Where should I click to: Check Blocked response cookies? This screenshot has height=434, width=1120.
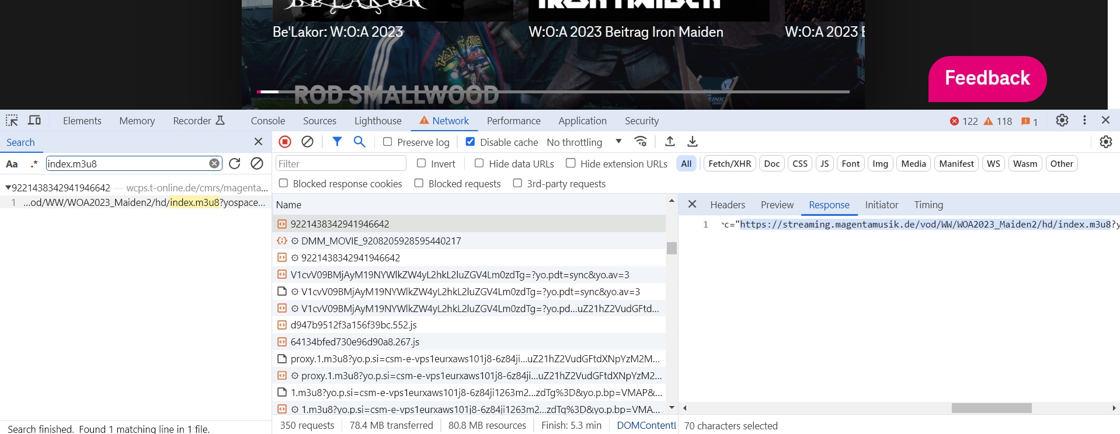click(x=283, y=183)
